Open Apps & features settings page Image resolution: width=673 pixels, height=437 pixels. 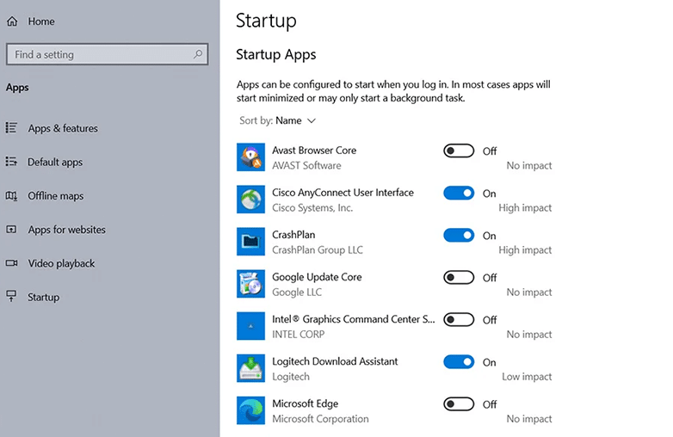tap(63, 128)
